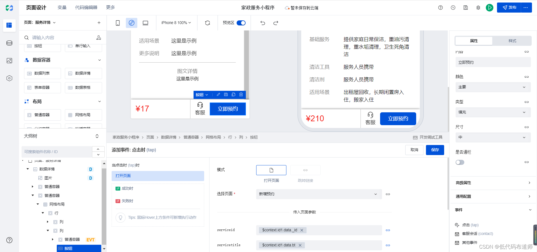Click the 发布 publish button
The height and width of the screenshot is (252, 537).
pyautogui.click(x=509, y=8)
